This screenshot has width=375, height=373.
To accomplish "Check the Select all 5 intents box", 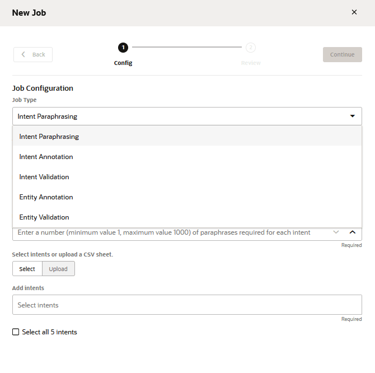I will pyautogui.click(x=16, y=332).
